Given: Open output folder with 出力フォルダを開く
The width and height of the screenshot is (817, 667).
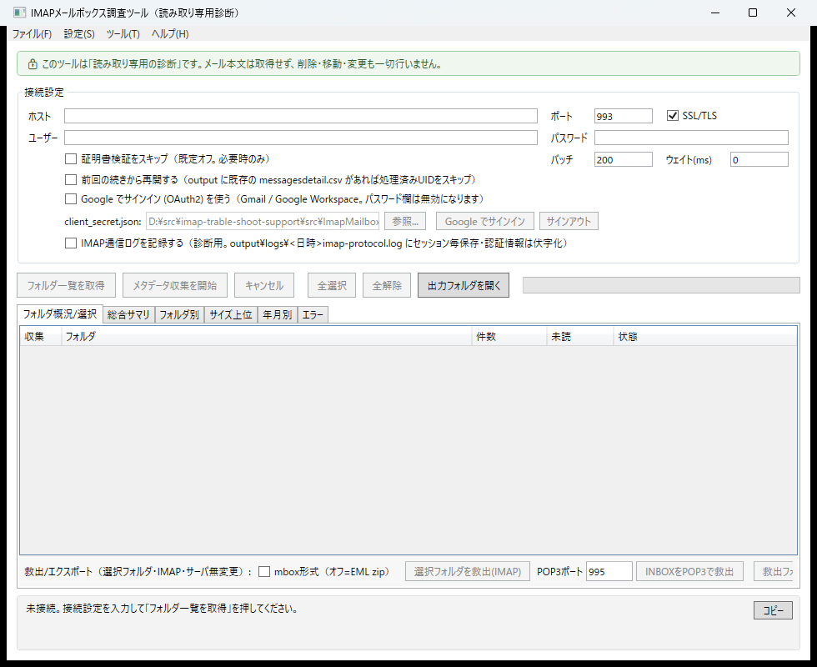Looking at the screenshot, I should tap(464, 285).
